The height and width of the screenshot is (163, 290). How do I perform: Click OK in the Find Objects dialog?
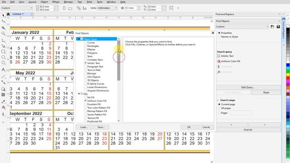(188, 127)
